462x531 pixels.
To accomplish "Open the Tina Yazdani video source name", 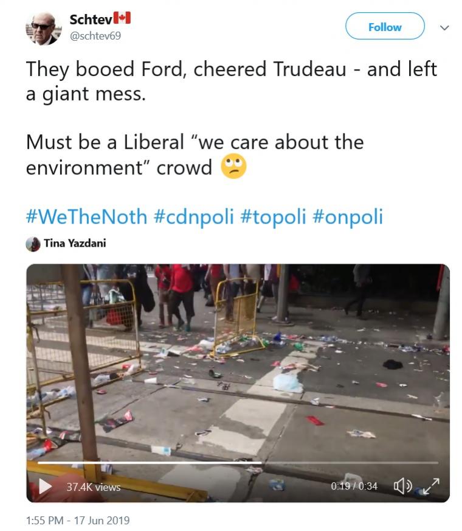I will 75,244.
